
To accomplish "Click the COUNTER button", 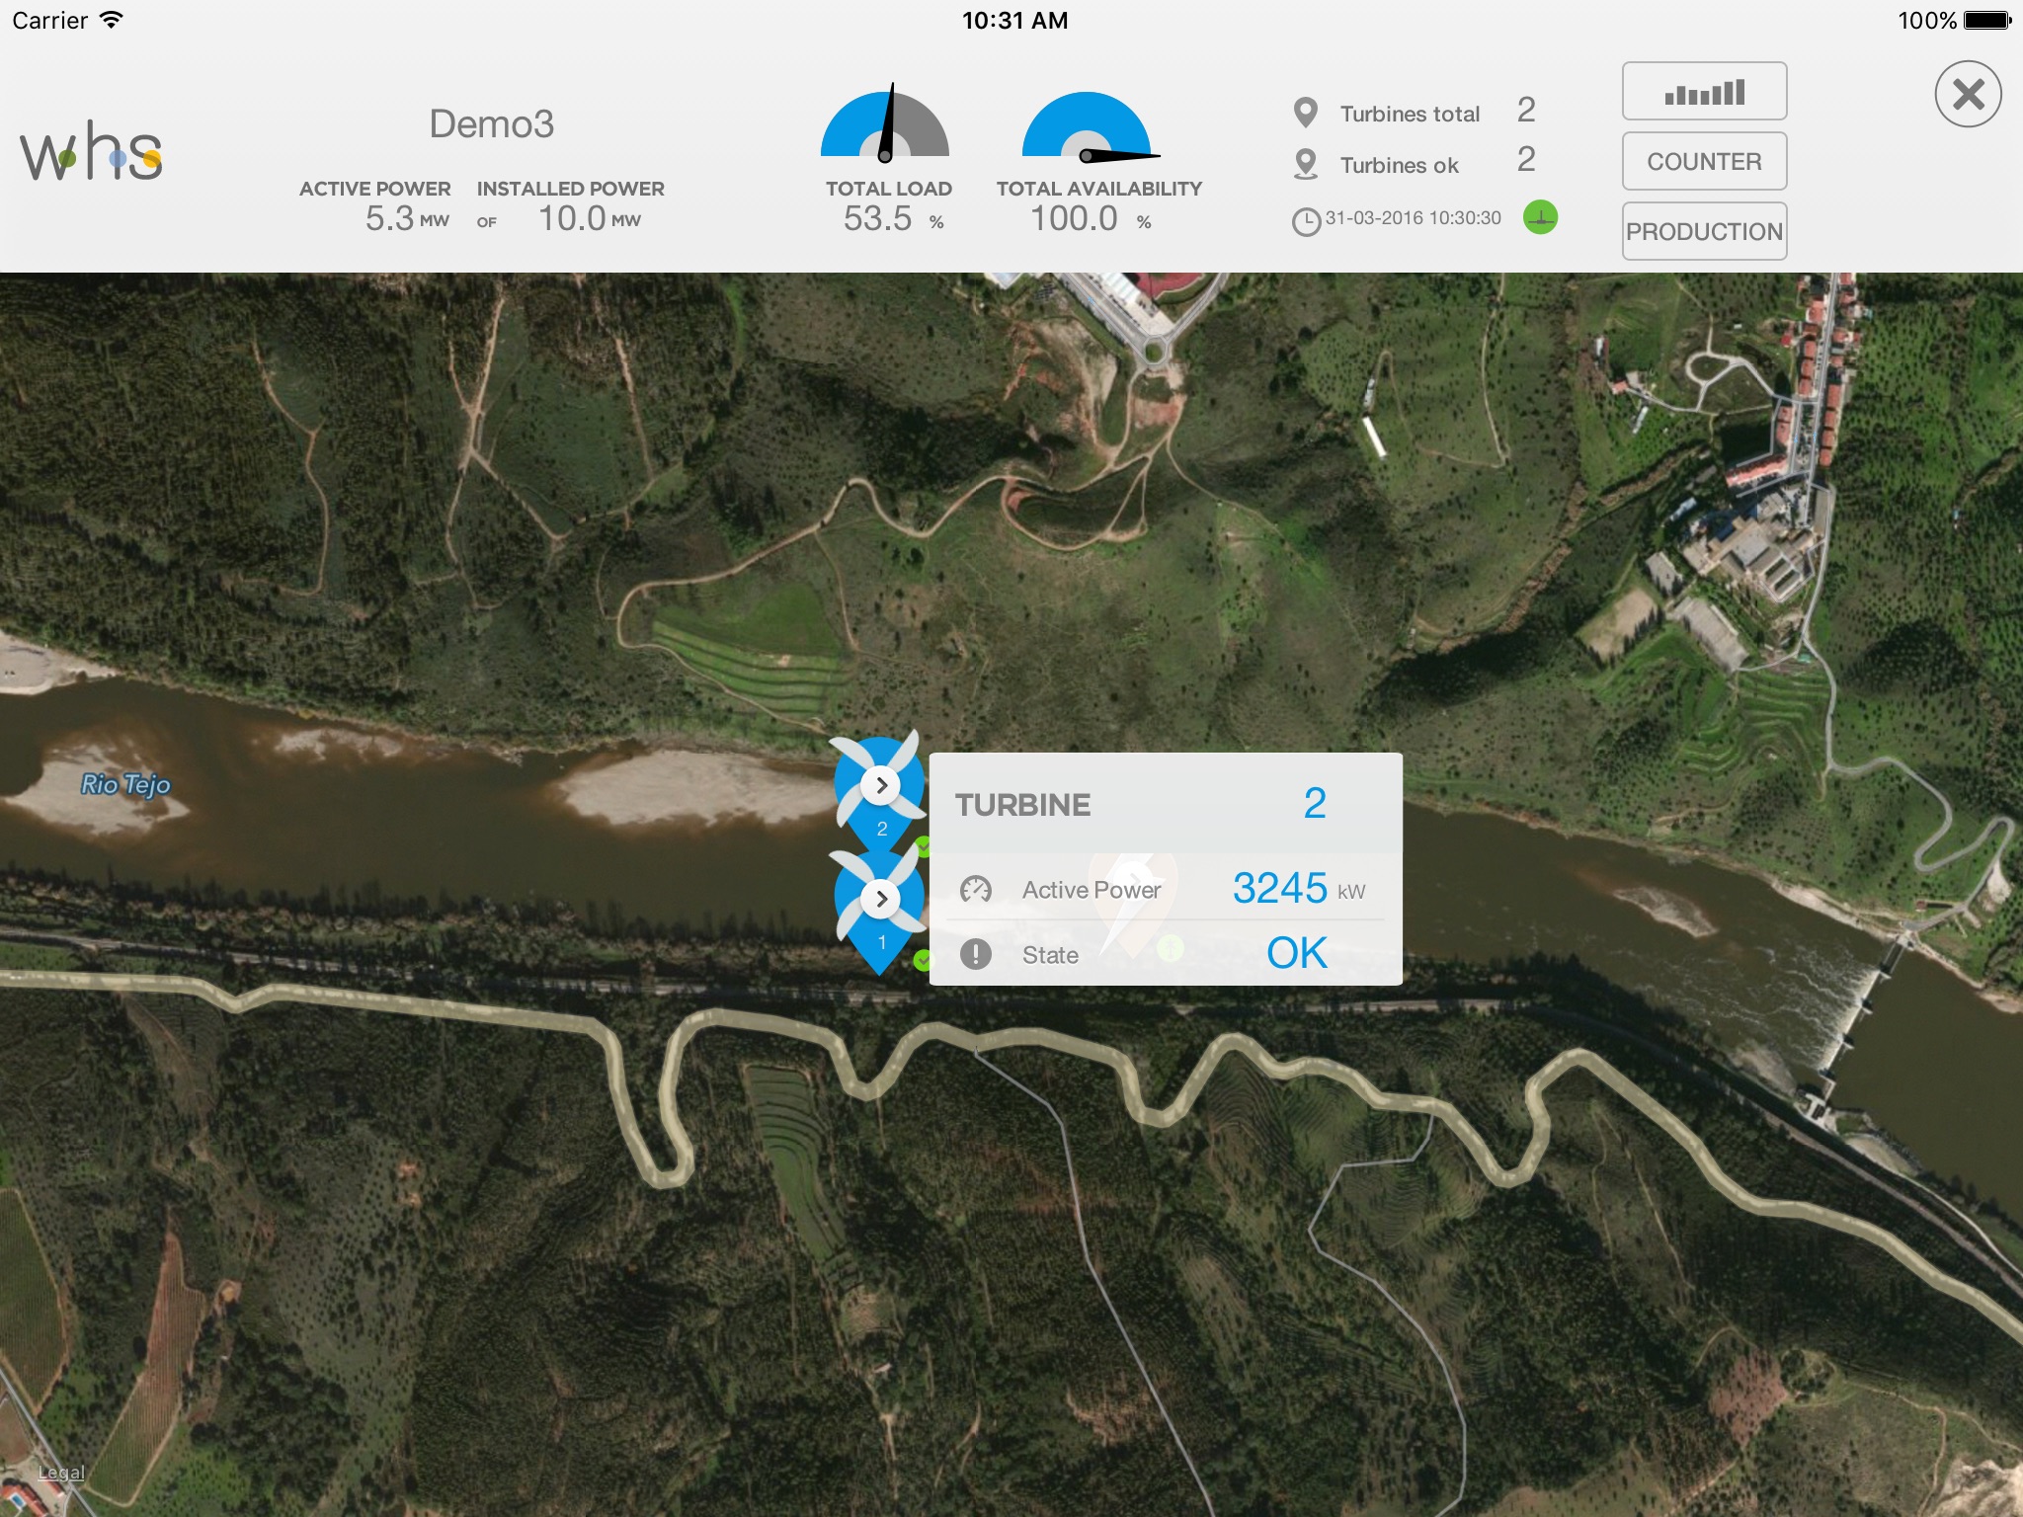I will (1704, 161).
